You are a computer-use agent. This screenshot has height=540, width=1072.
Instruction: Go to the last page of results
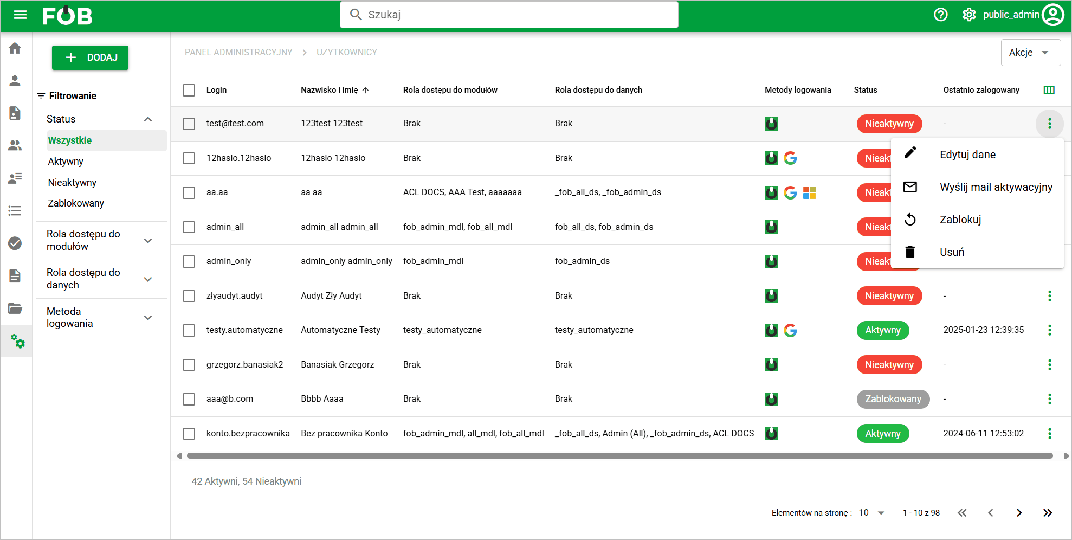[1047, 513]
